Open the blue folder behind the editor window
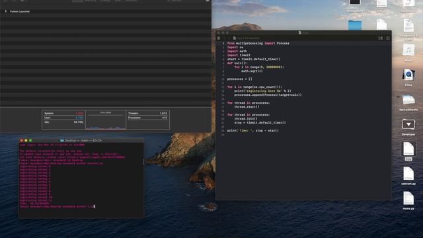Screen dimensions: 423x238 (x=355, y=25)
